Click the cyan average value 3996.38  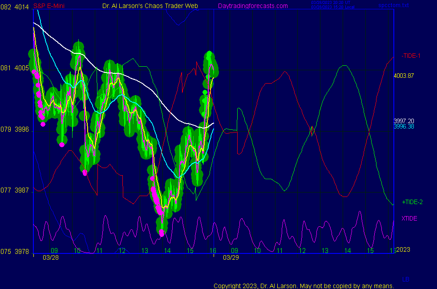tap(404, 126)
